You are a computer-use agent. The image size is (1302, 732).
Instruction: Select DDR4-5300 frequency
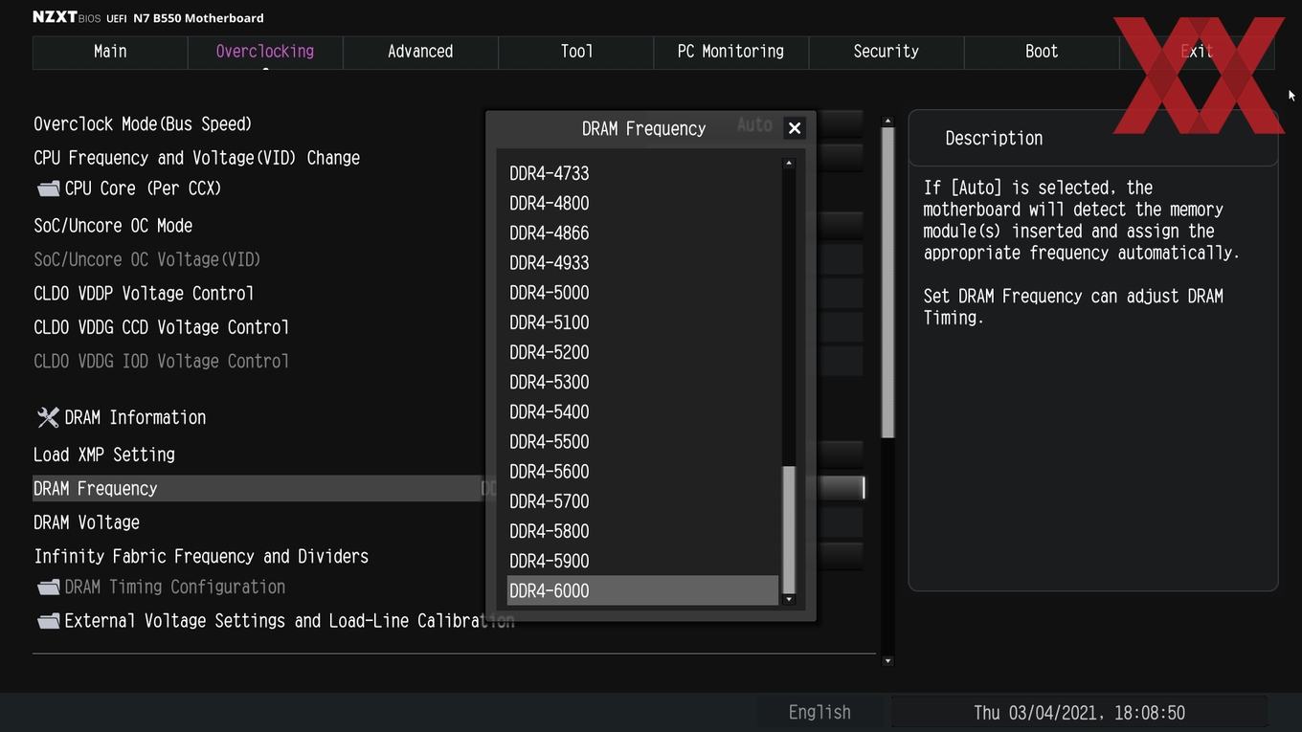pos(642,382)
